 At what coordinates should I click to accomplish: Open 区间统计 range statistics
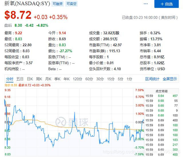click(x=152, y=79)
